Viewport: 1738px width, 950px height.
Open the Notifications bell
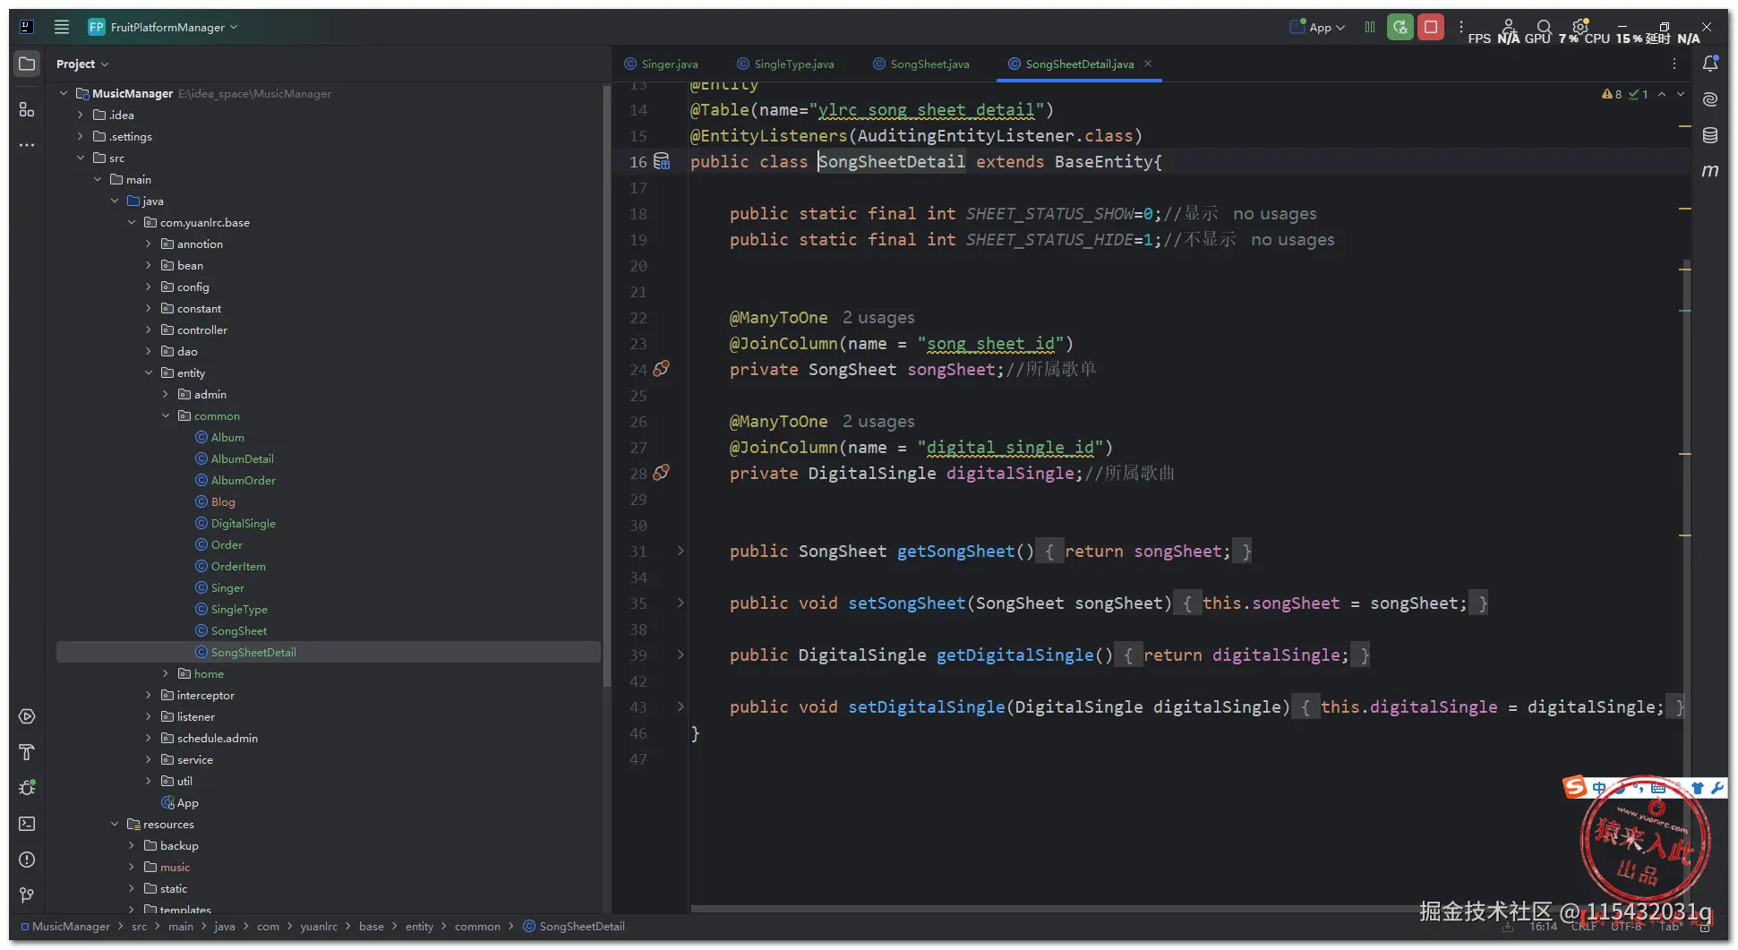click(x=1710, y=64)
